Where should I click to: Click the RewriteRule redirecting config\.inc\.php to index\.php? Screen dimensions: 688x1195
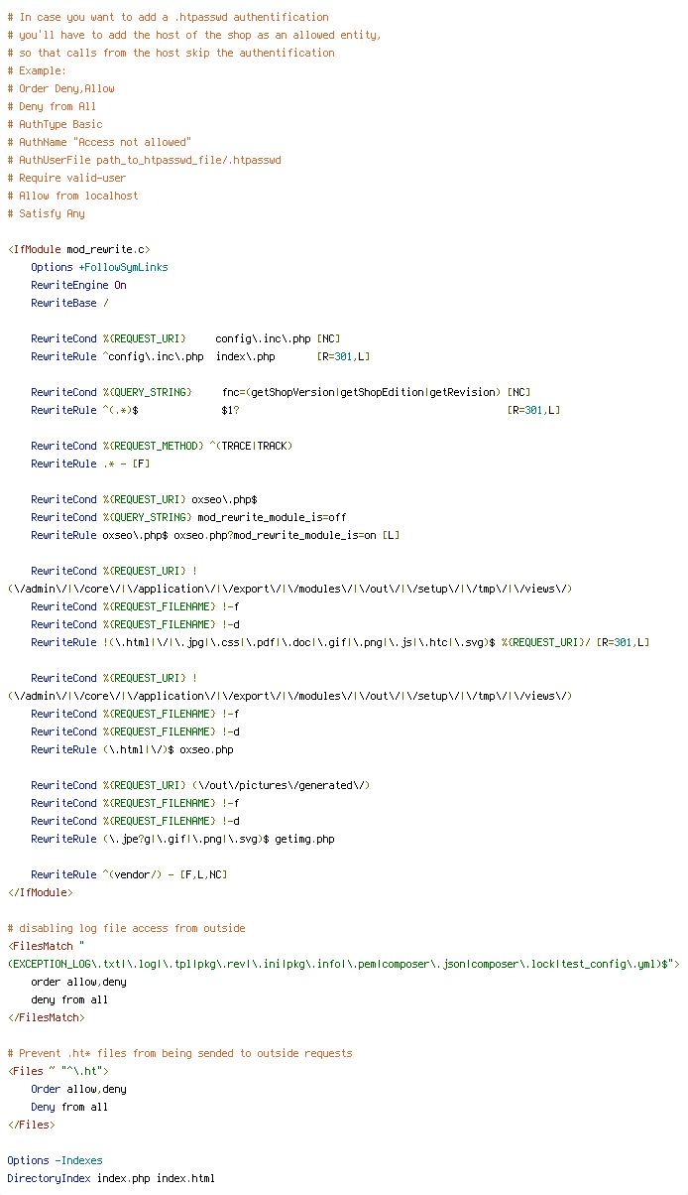tap(200, 356)
